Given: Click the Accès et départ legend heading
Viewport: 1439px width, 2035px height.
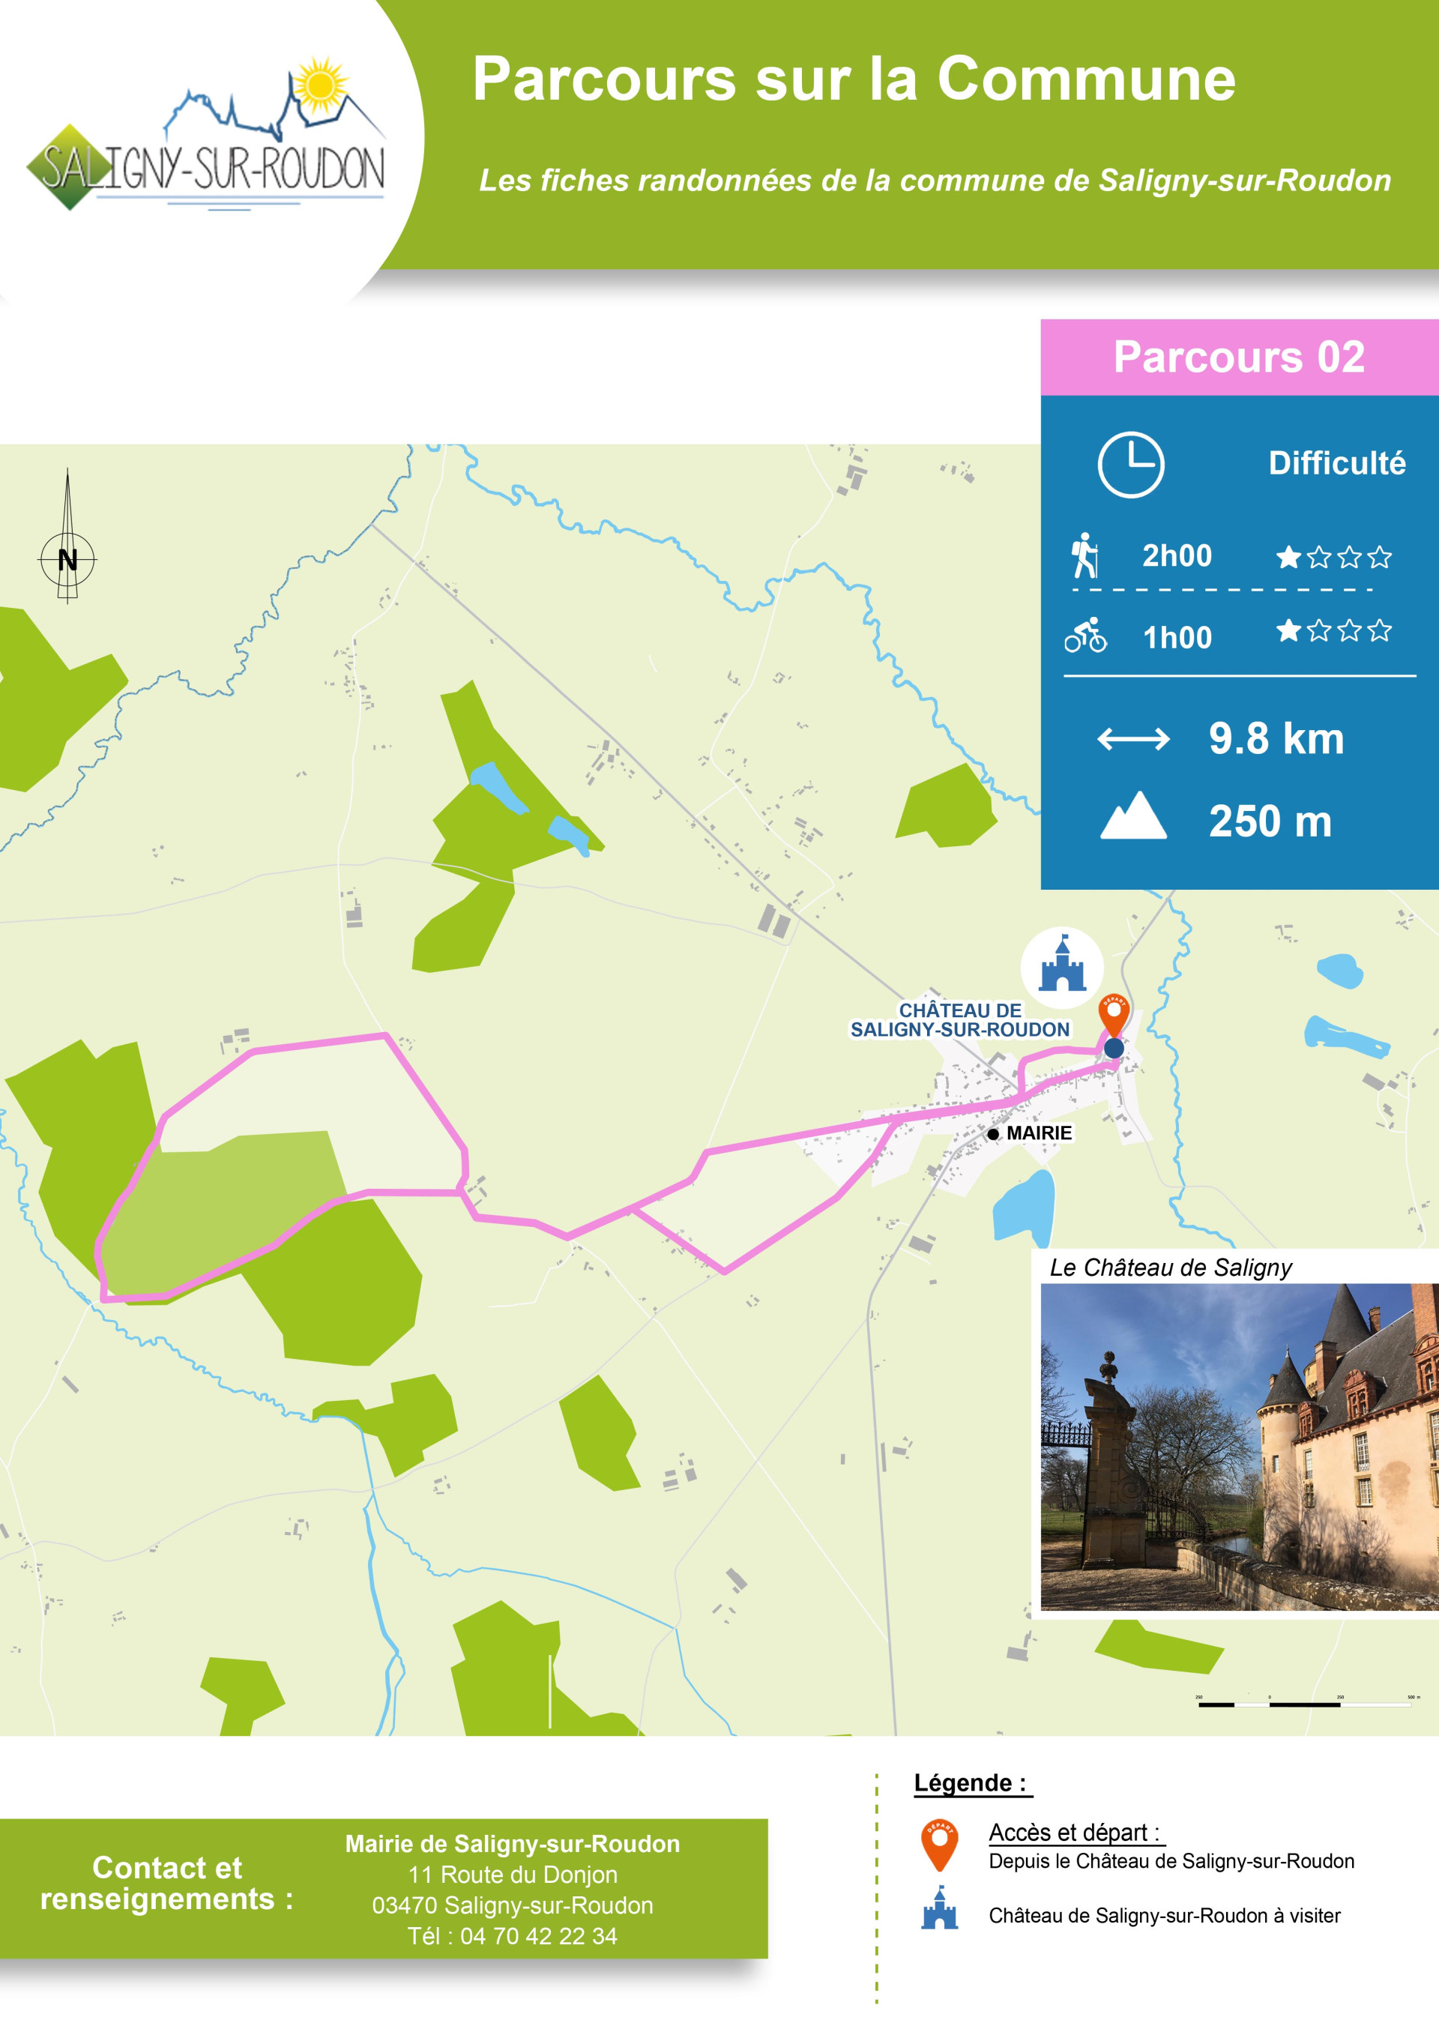Looking at the screenshot, I should (x=1075, y=1832).
